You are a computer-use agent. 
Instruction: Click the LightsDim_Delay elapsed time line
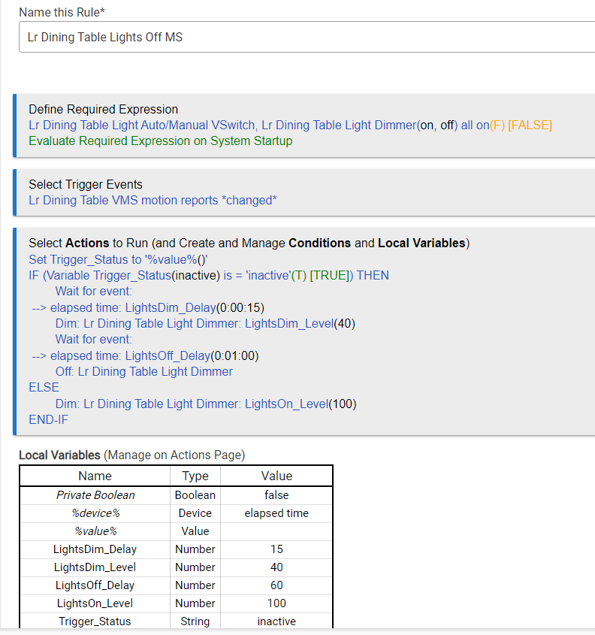pos(148,307)
